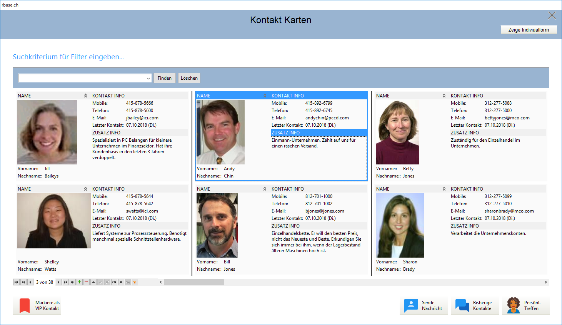Select Bill Jones photo
Image resolution: width=562 pixels, height=325 pixels.
coord(217,225)
